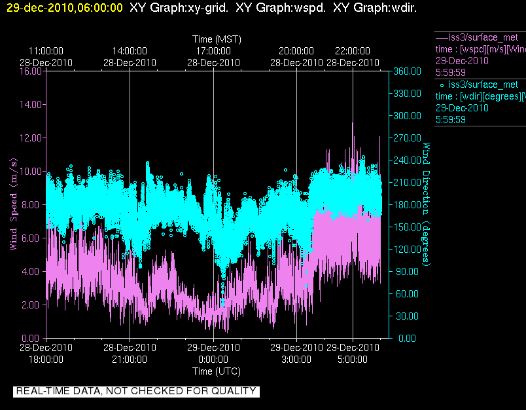526x410 pixels.
Task: Click the 8.00 wind speed tick label
Action: [x=31, y=205]
